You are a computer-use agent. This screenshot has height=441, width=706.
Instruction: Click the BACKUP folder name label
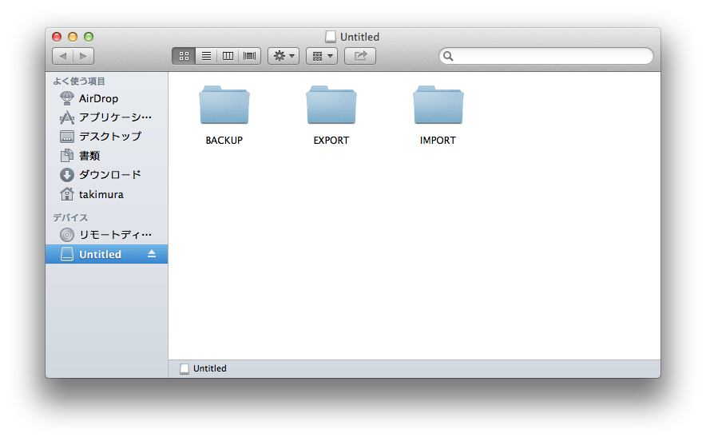(224, 141)
